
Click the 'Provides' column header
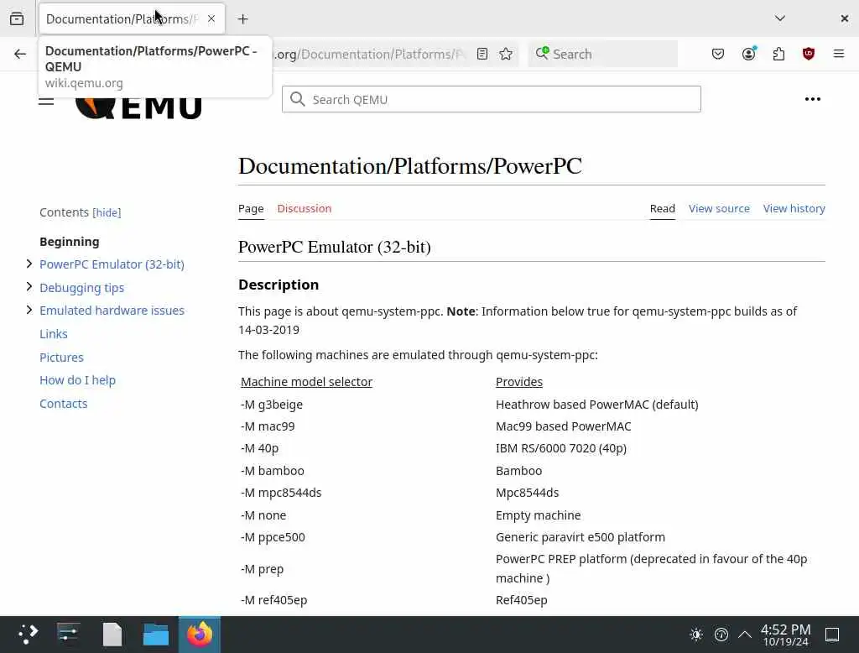point(518,382)
